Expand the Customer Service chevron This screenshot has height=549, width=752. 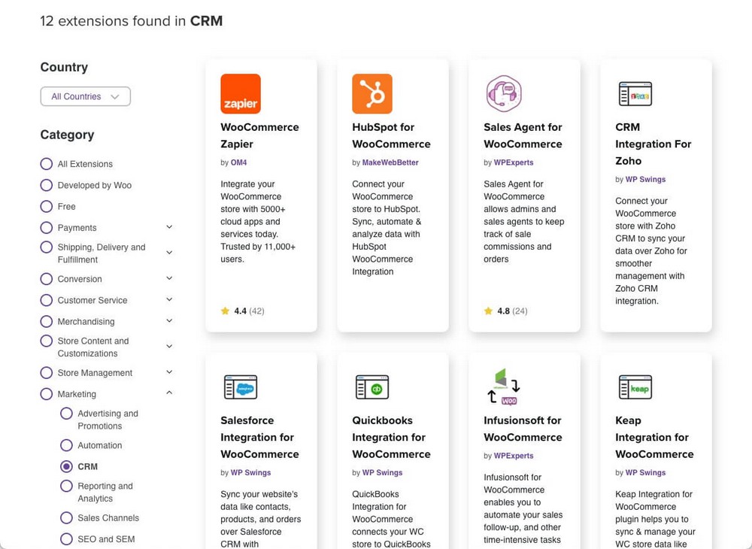pyautogui.click(x=169, y=299)
